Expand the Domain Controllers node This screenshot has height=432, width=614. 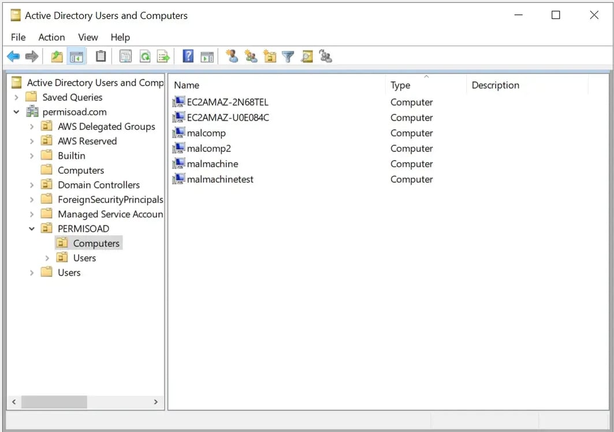32,185
